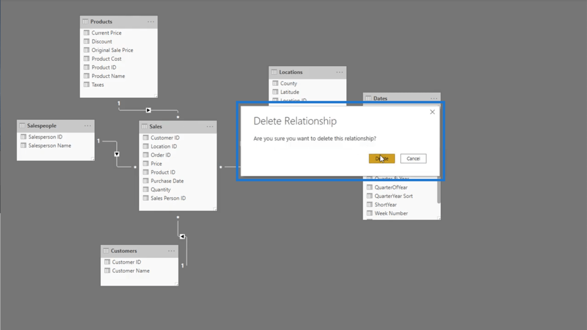The width and height of the screenshot is (587, 330).
Task: Click the Week Number field icon
Action: pos(369,213)
